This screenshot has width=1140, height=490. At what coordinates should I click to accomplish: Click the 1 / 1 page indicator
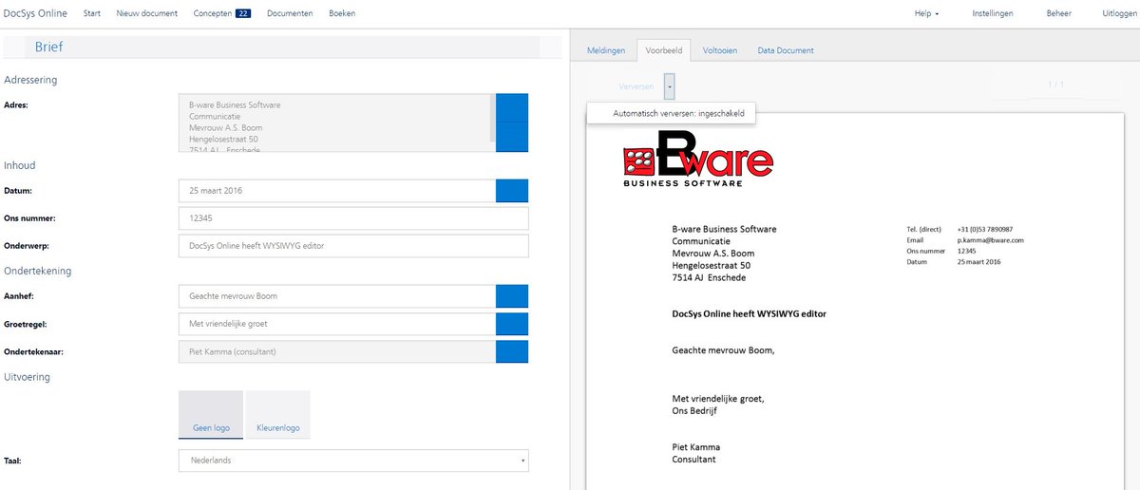[x=1055, y=85]
